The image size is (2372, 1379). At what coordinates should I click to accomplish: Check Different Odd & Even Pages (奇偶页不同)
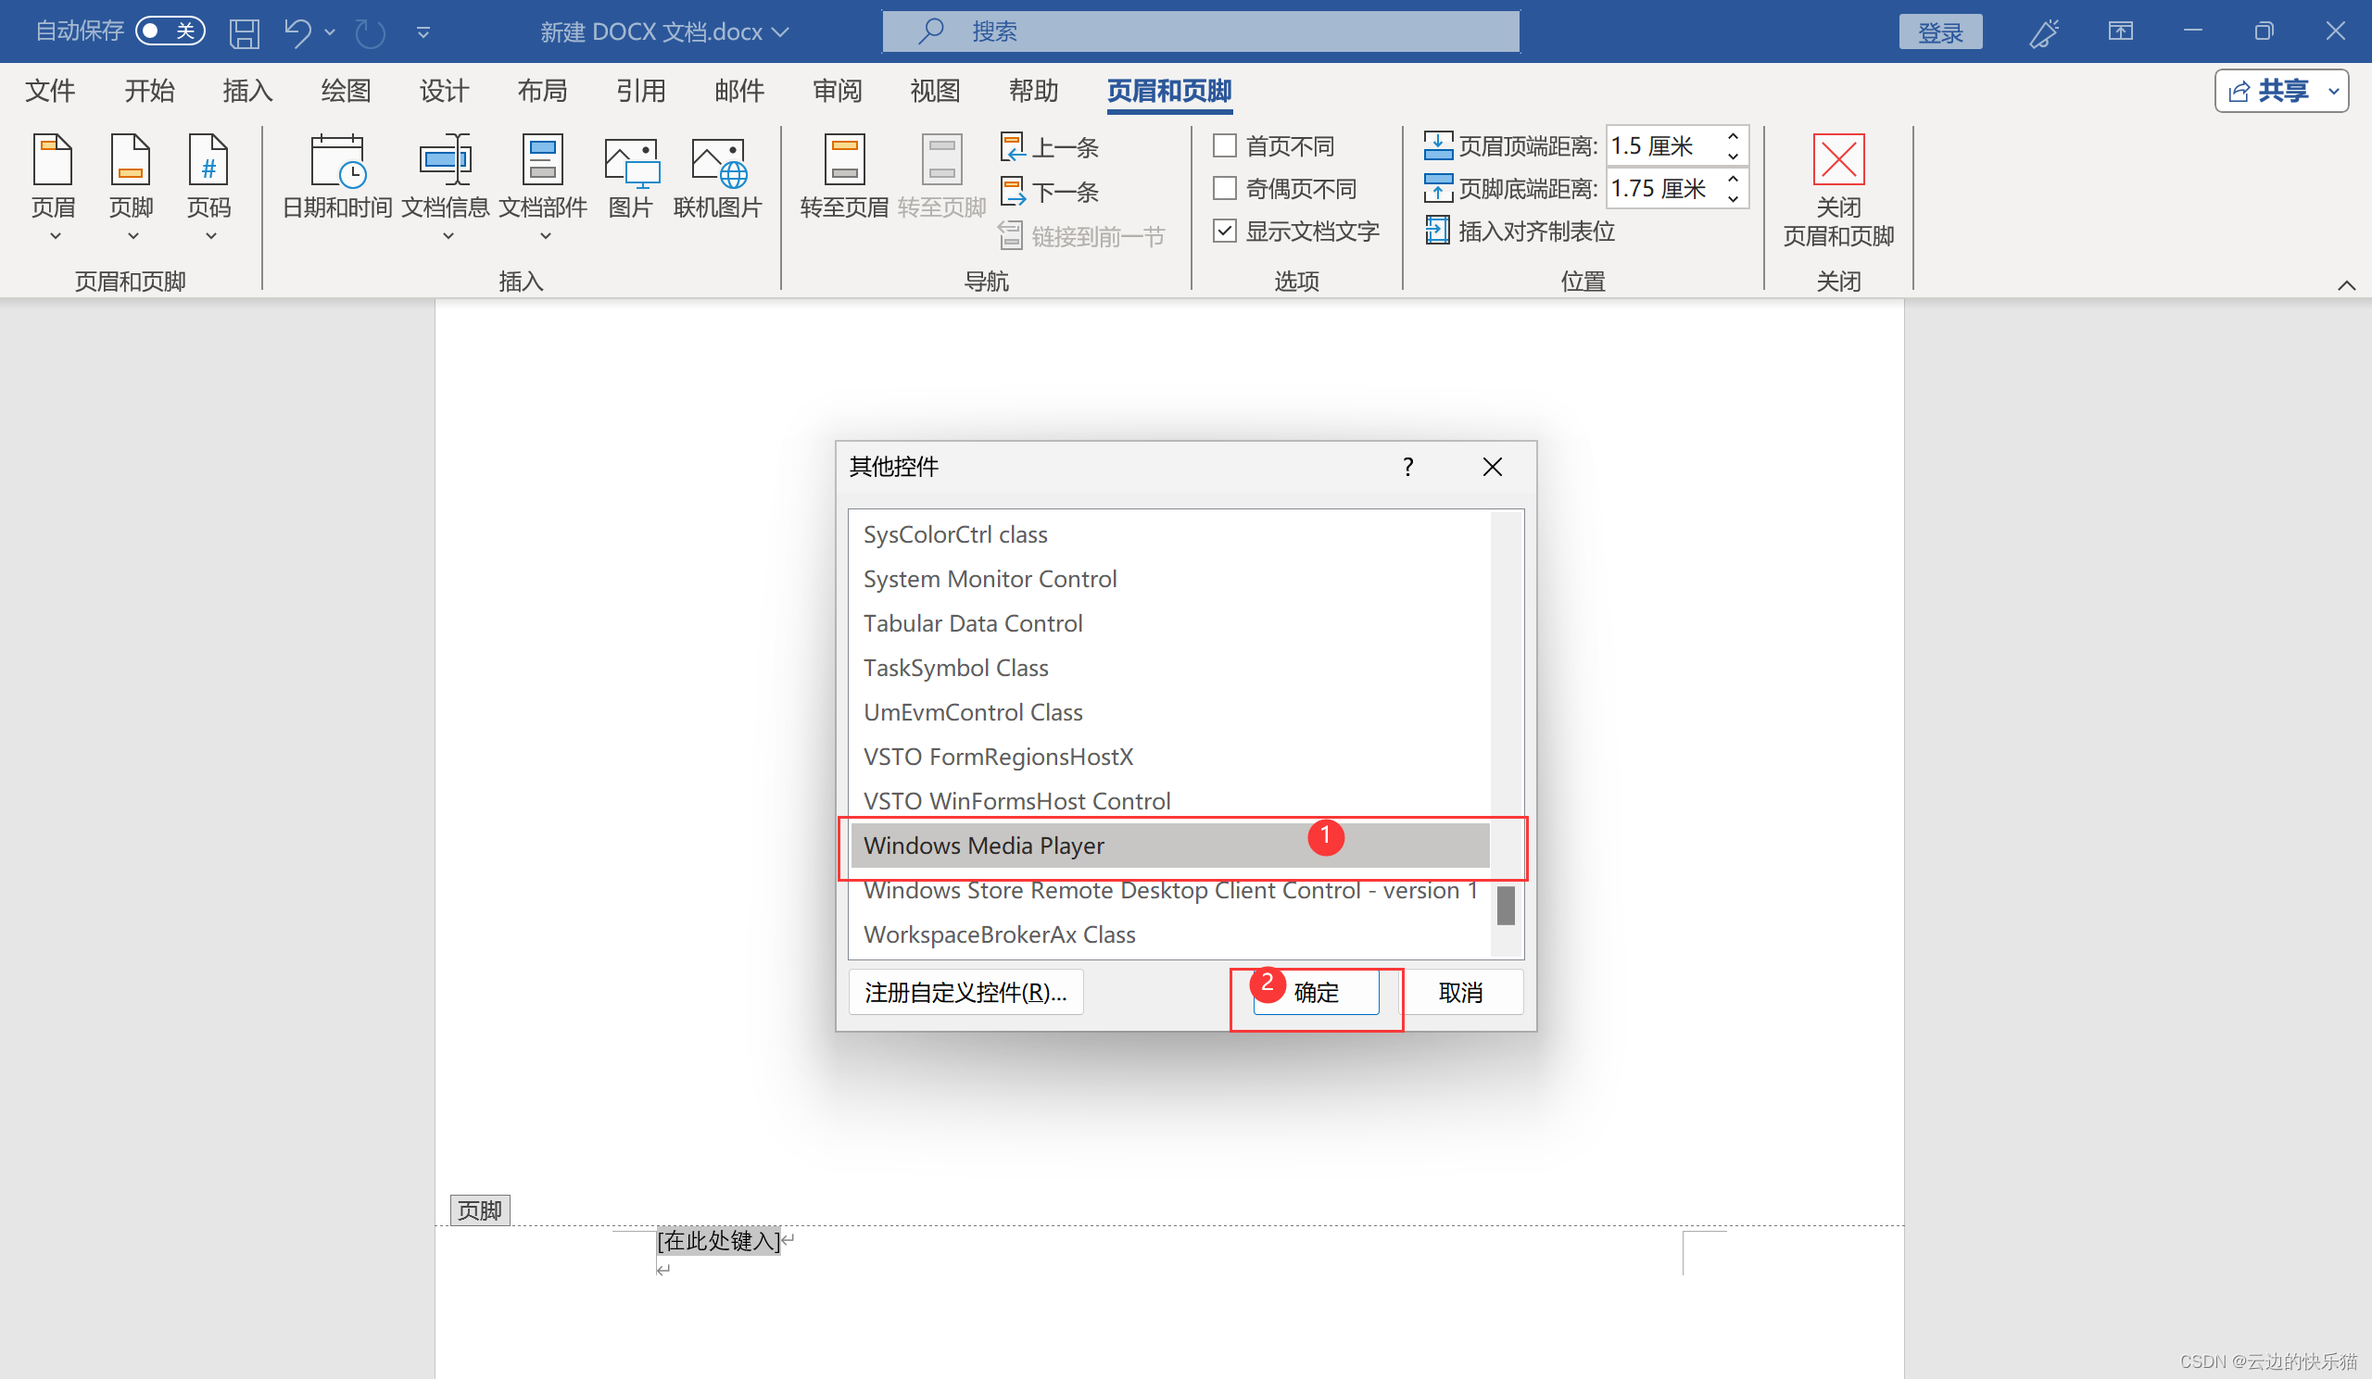pos(1225,188)
